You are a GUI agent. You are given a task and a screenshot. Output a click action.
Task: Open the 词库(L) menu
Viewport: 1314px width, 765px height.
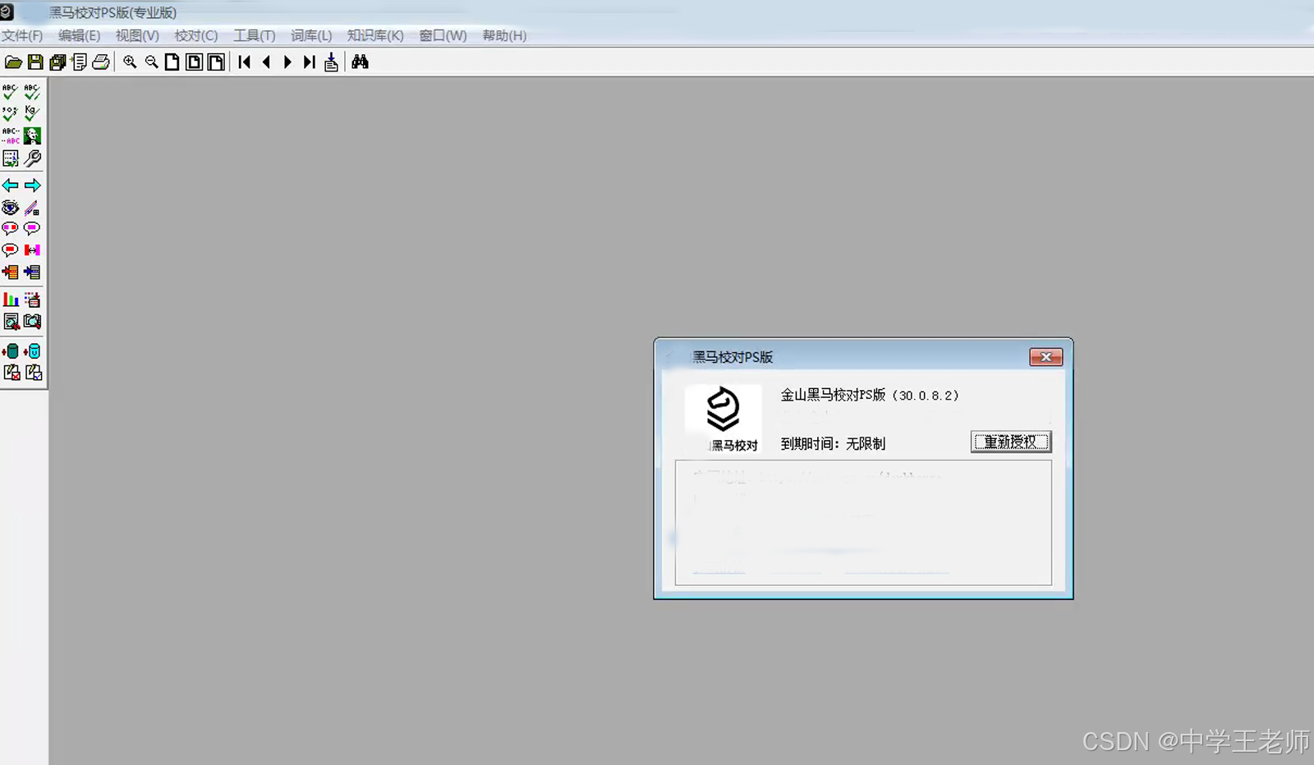(311, 35)
